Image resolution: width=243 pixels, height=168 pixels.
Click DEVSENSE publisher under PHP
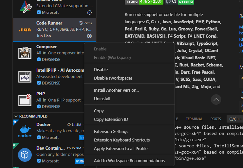click(51, 107)
